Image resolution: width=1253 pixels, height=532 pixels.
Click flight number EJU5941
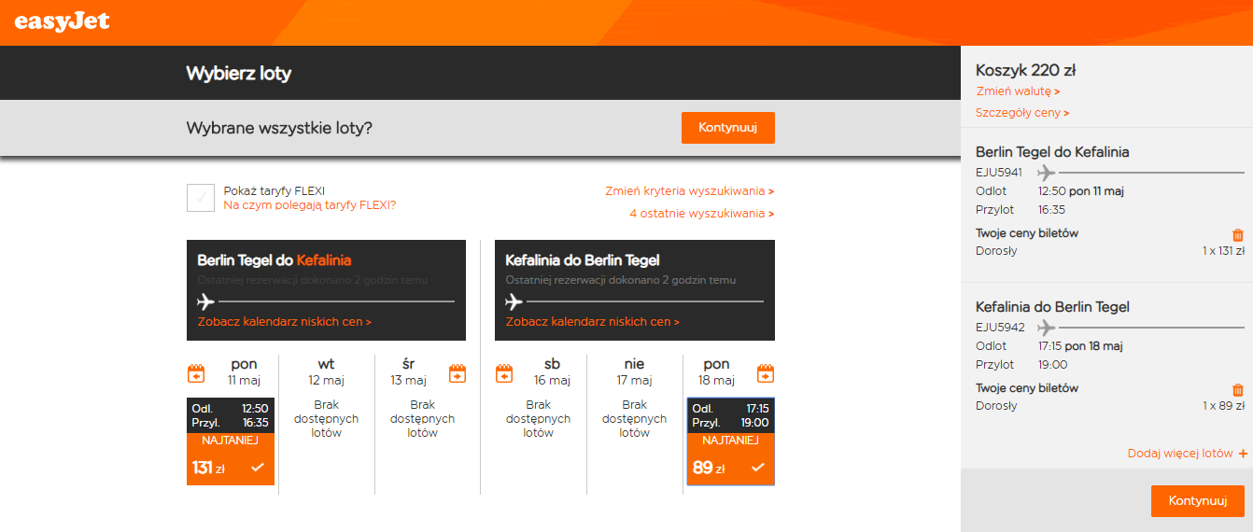point(999,173)
